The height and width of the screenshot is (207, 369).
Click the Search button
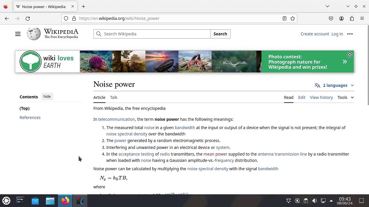220,34
